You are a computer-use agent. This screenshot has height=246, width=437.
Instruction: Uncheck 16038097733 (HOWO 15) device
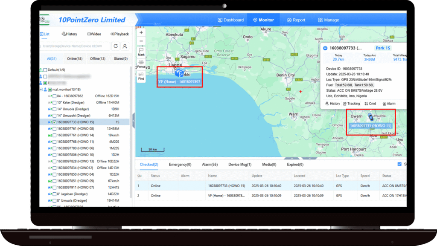click(55, 122)
